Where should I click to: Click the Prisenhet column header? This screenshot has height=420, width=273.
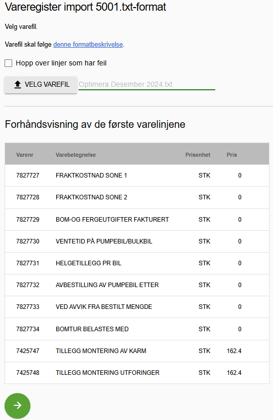tap(198, 155)
